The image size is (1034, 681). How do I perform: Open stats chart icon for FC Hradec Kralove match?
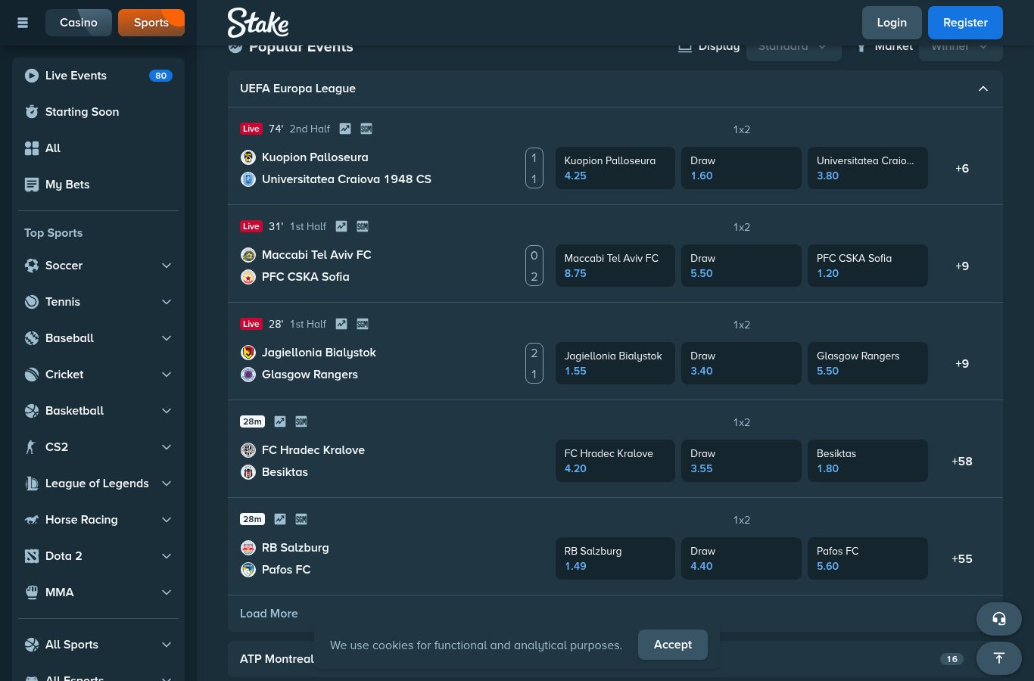(x=280, y=421)
